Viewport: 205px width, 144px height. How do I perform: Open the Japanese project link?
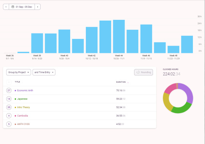(x=22, y=99)
